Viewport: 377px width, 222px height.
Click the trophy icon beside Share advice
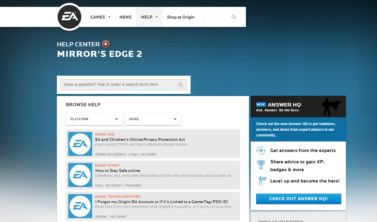pos(261,165)
